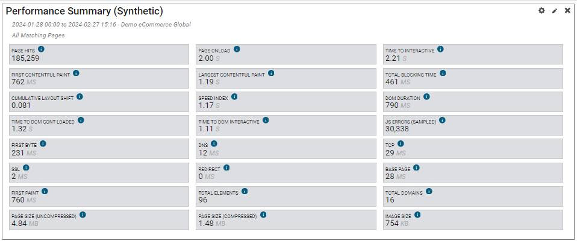Select the Page Hits value 185,259
Screen dimensions: 577x244
tap(25, 58)
